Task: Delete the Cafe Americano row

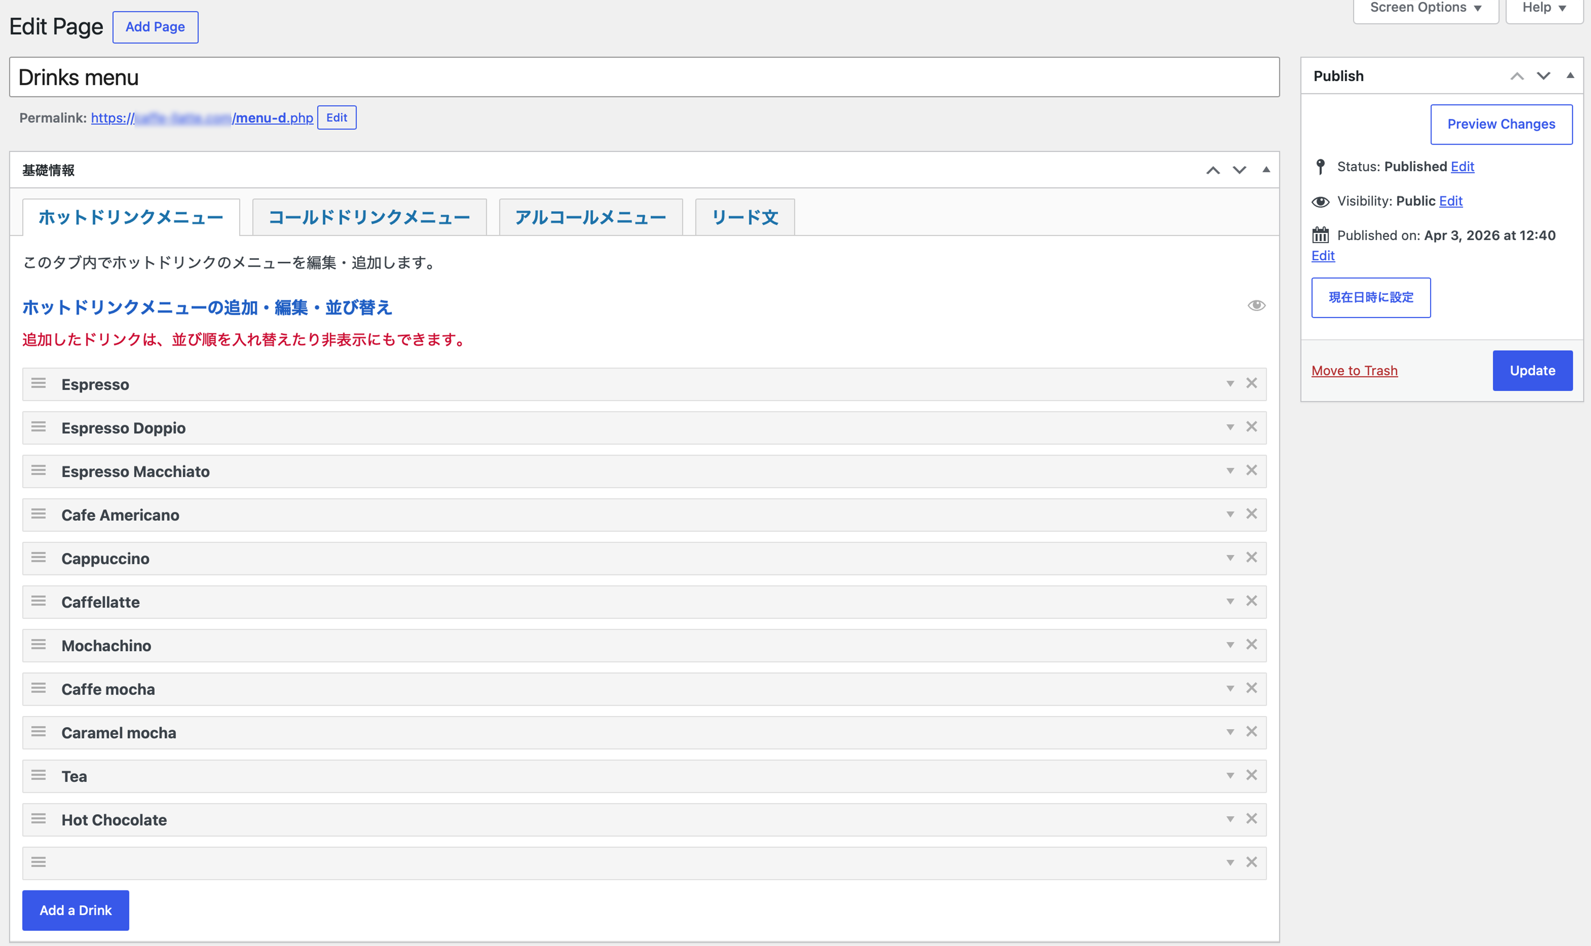Action: pos(1252,514)
